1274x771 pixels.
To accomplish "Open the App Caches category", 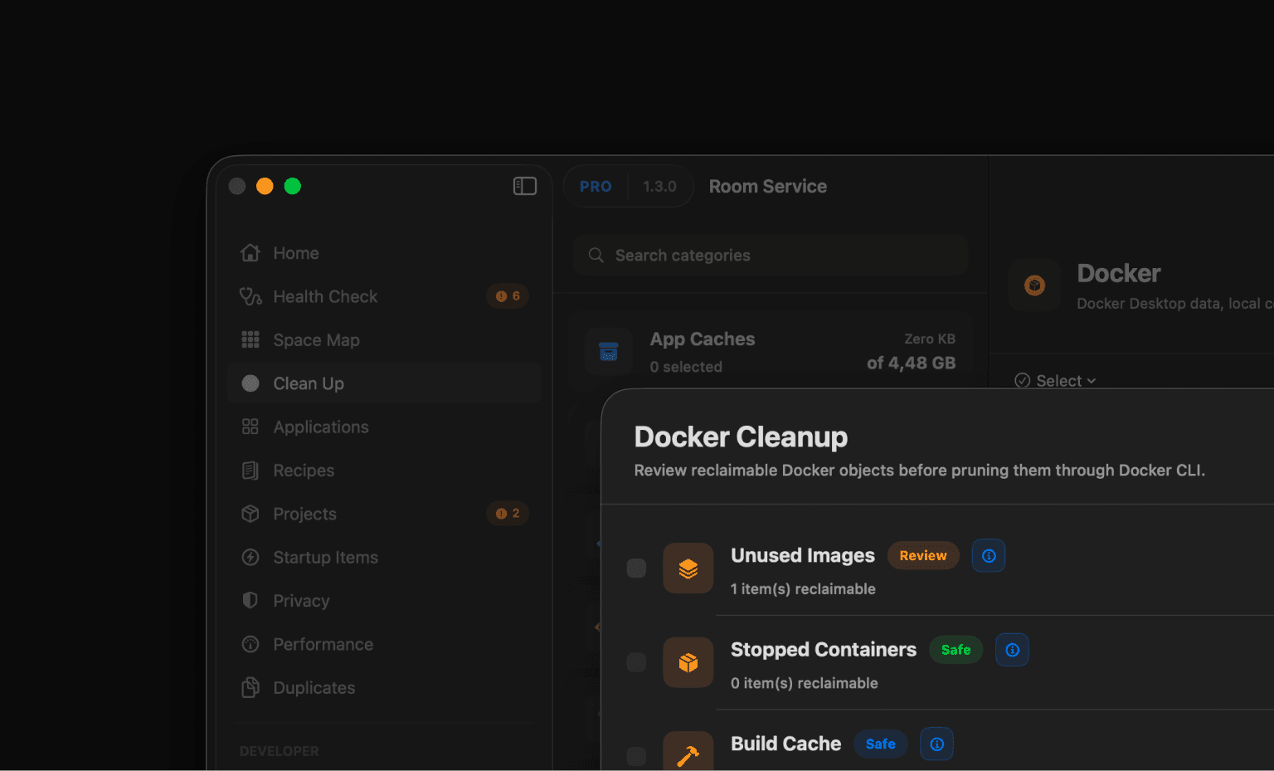I will (x=771, y=351).
